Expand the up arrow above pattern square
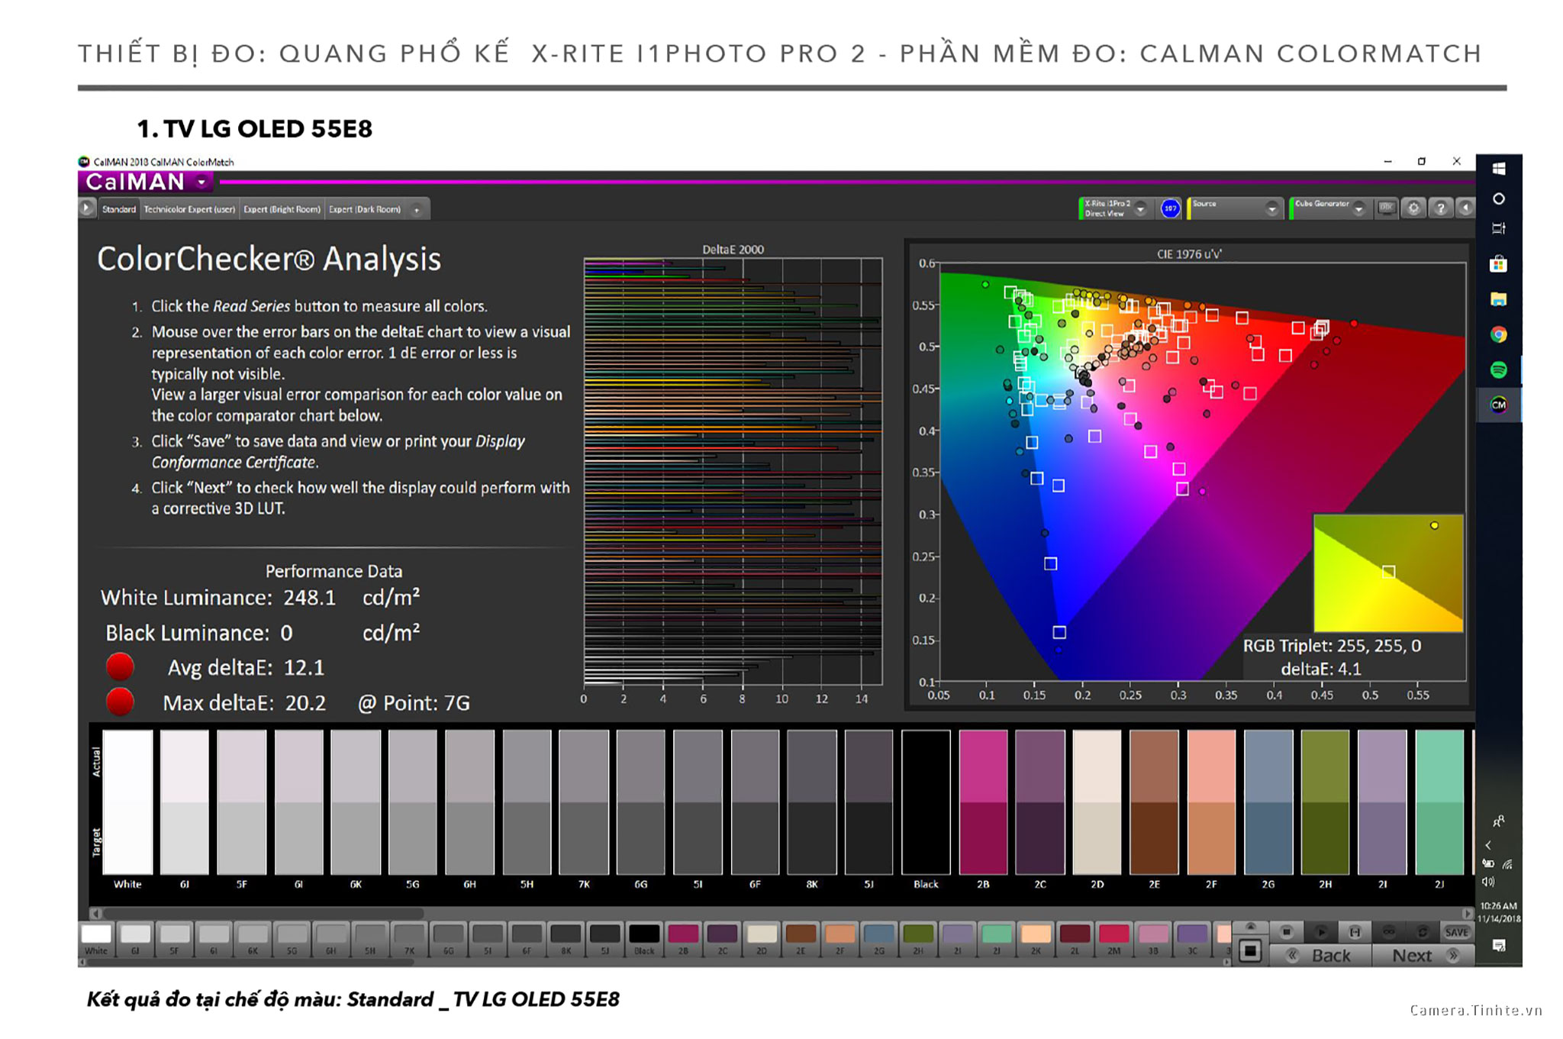Image resolution: width=1563 pixels, height=1039 pixels. [x=1250, y=927]
